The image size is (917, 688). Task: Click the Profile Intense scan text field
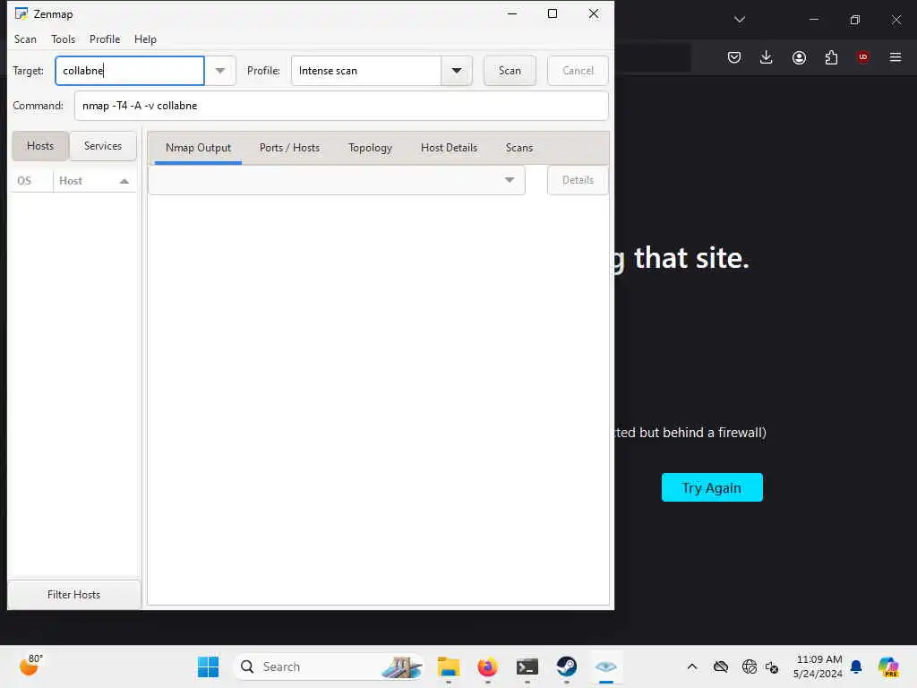coord(366,71)
